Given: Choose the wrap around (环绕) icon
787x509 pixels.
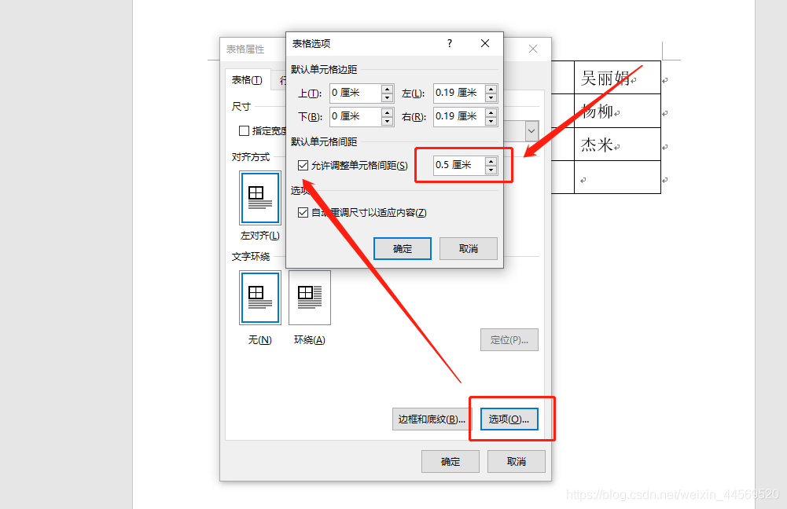Looking at the screenshot, I should [310, 298].
